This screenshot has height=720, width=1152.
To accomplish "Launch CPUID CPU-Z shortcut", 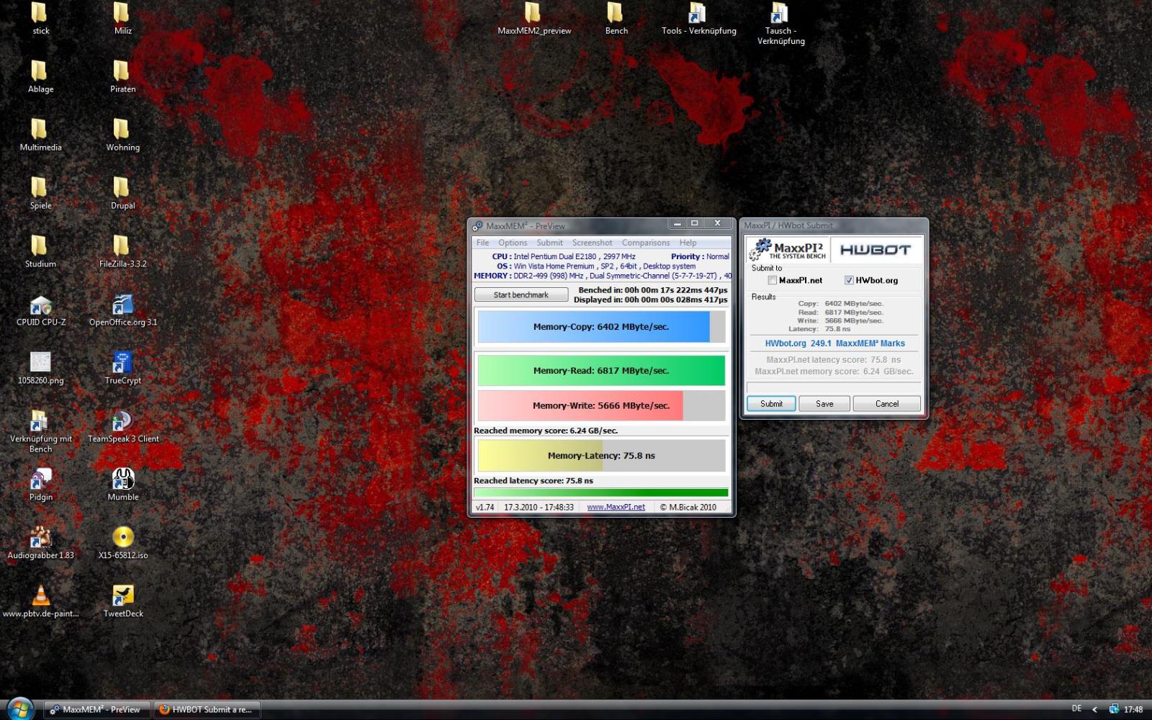I will (x=40, y=310).
